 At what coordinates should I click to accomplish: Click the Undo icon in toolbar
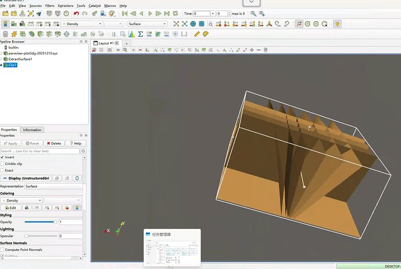[76, 13]
